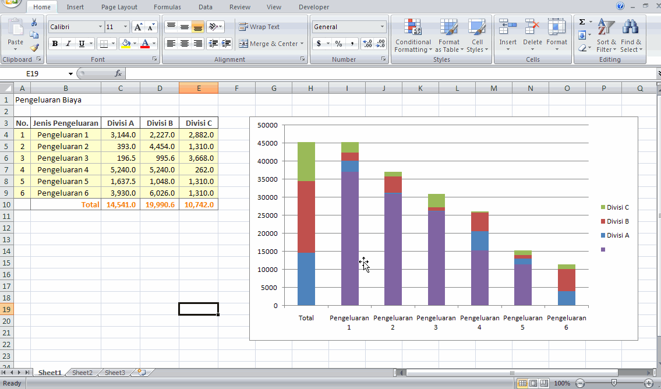Click Merge & Center
The width and height of the screenshot is (661, 389).
click(x=268, y=44)
